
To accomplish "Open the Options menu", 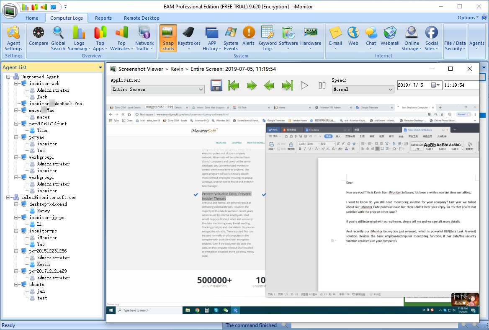I will pos(468,18).
